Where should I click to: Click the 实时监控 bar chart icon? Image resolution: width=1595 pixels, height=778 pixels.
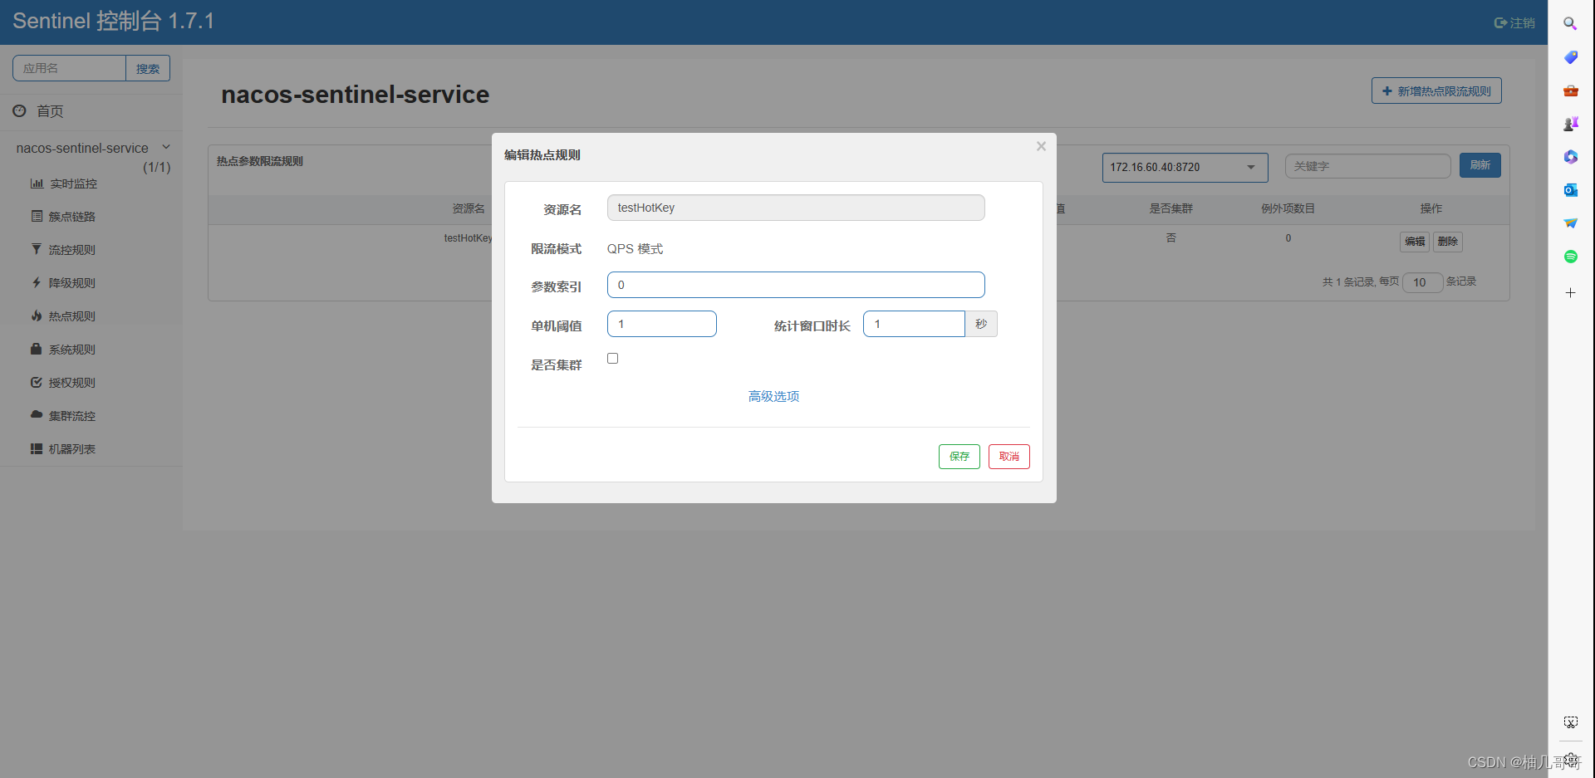37,183
